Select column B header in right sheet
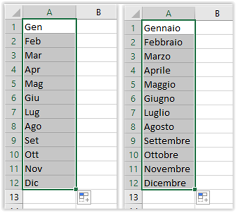Image resolution: width=236 pixels, height=212 pixels. click(214, 14)
